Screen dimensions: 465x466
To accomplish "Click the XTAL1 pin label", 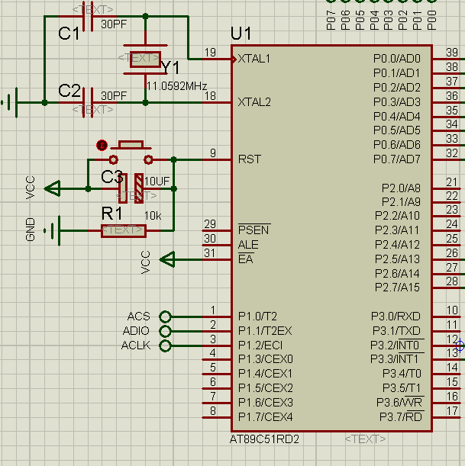I will click(254, 59).
